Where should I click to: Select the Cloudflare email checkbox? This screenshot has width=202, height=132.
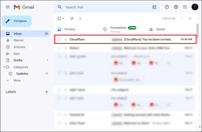(x=59, y=40)
